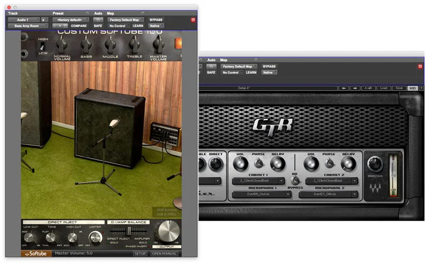Image resolution: width=429 pixels, height=263 pixels.
Task: Toggle PHASE INVERT
Action: tap(138, 246)
